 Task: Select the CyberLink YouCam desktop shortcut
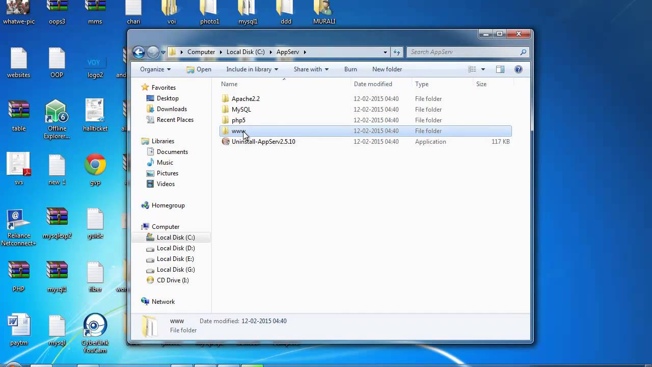(95, 333)
